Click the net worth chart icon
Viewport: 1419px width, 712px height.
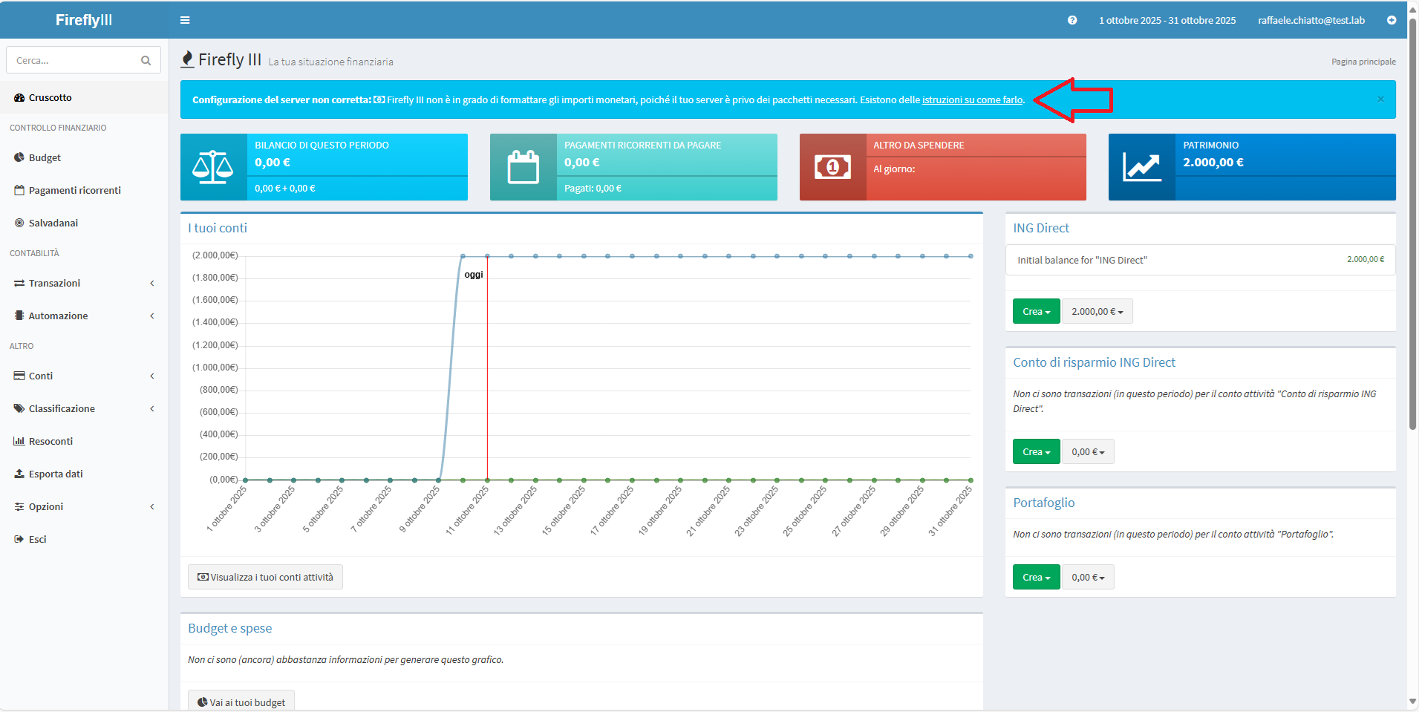(x=1141, y=167)
